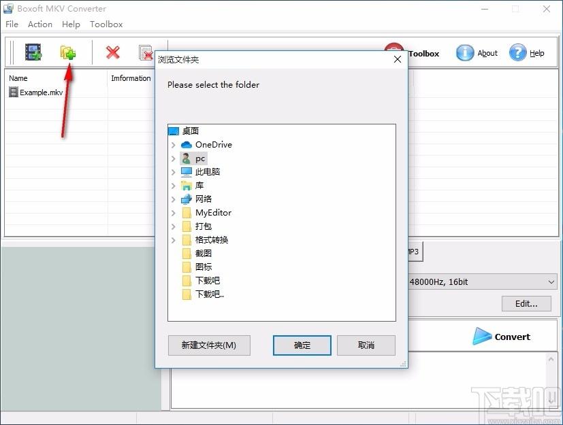Screen dimensions: 563x425
Task: Click the 打包 folder icon
Action: click(x=187, y=226)
